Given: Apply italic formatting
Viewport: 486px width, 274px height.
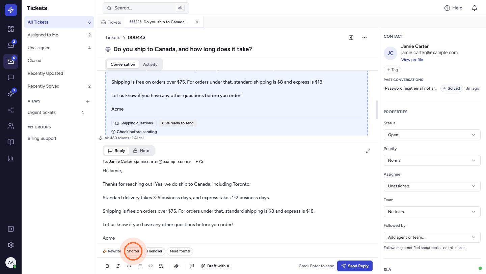Looking at the screenshot, I should click(x=118, y=266).
